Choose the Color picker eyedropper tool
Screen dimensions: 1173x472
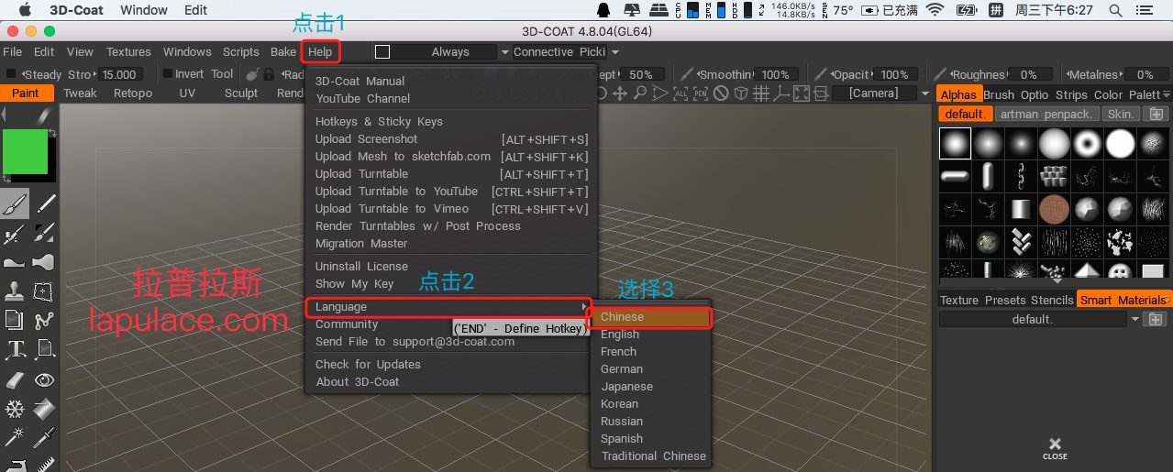[x=44, y=437]
